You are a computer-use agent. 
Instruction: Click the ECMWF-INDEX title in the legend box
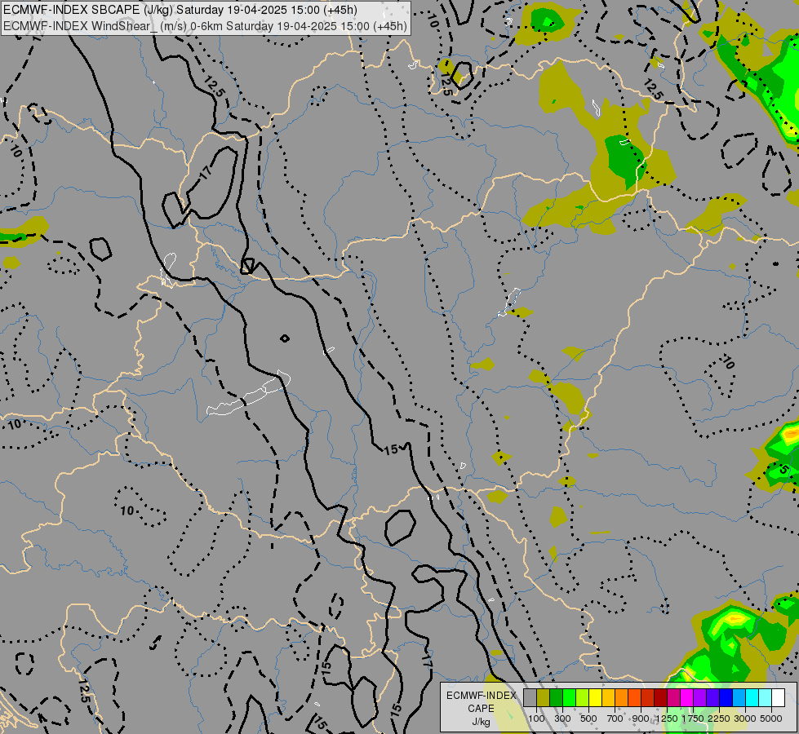[481, 696]
